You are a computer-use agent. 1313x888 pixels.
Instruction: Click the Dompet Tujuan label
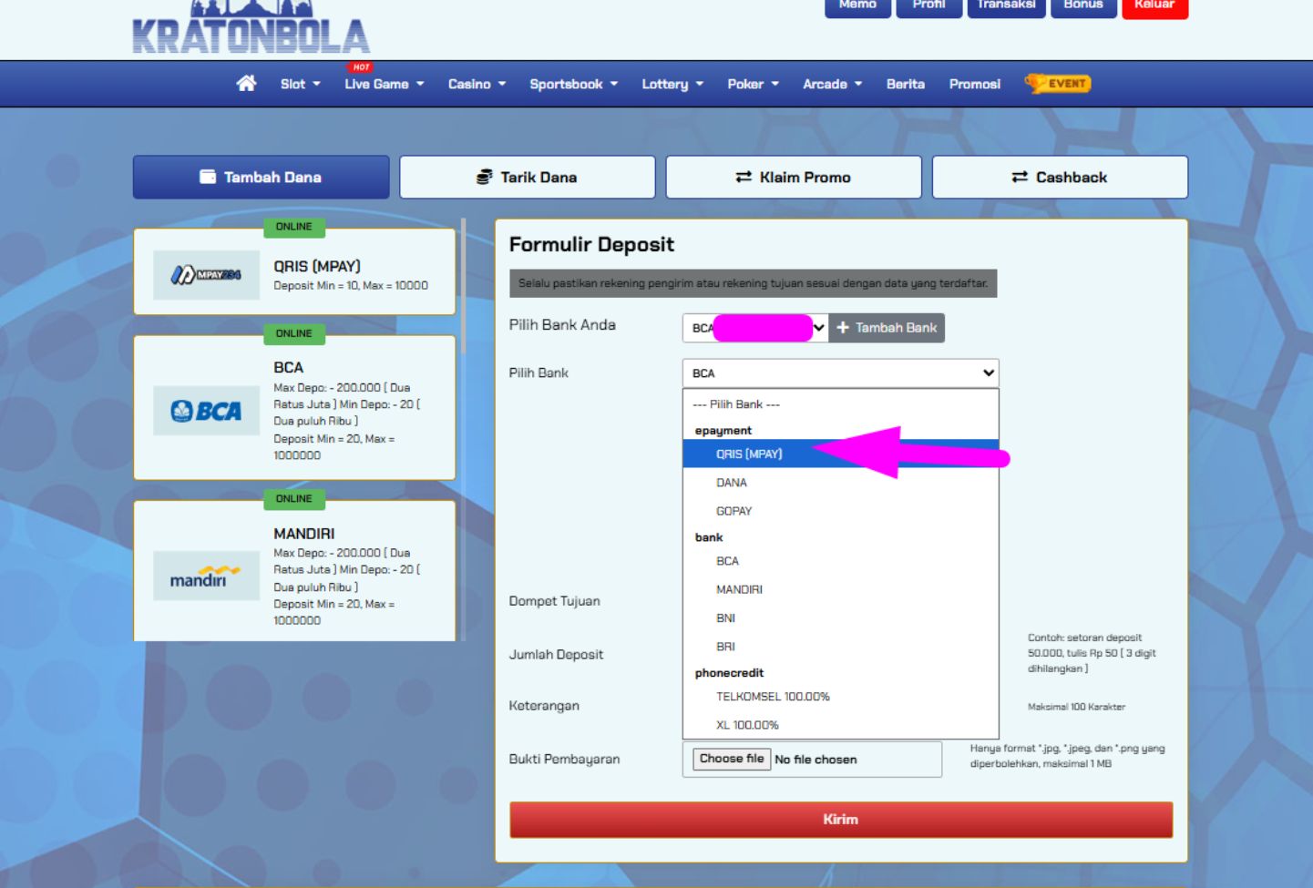(x=554, y=601)
